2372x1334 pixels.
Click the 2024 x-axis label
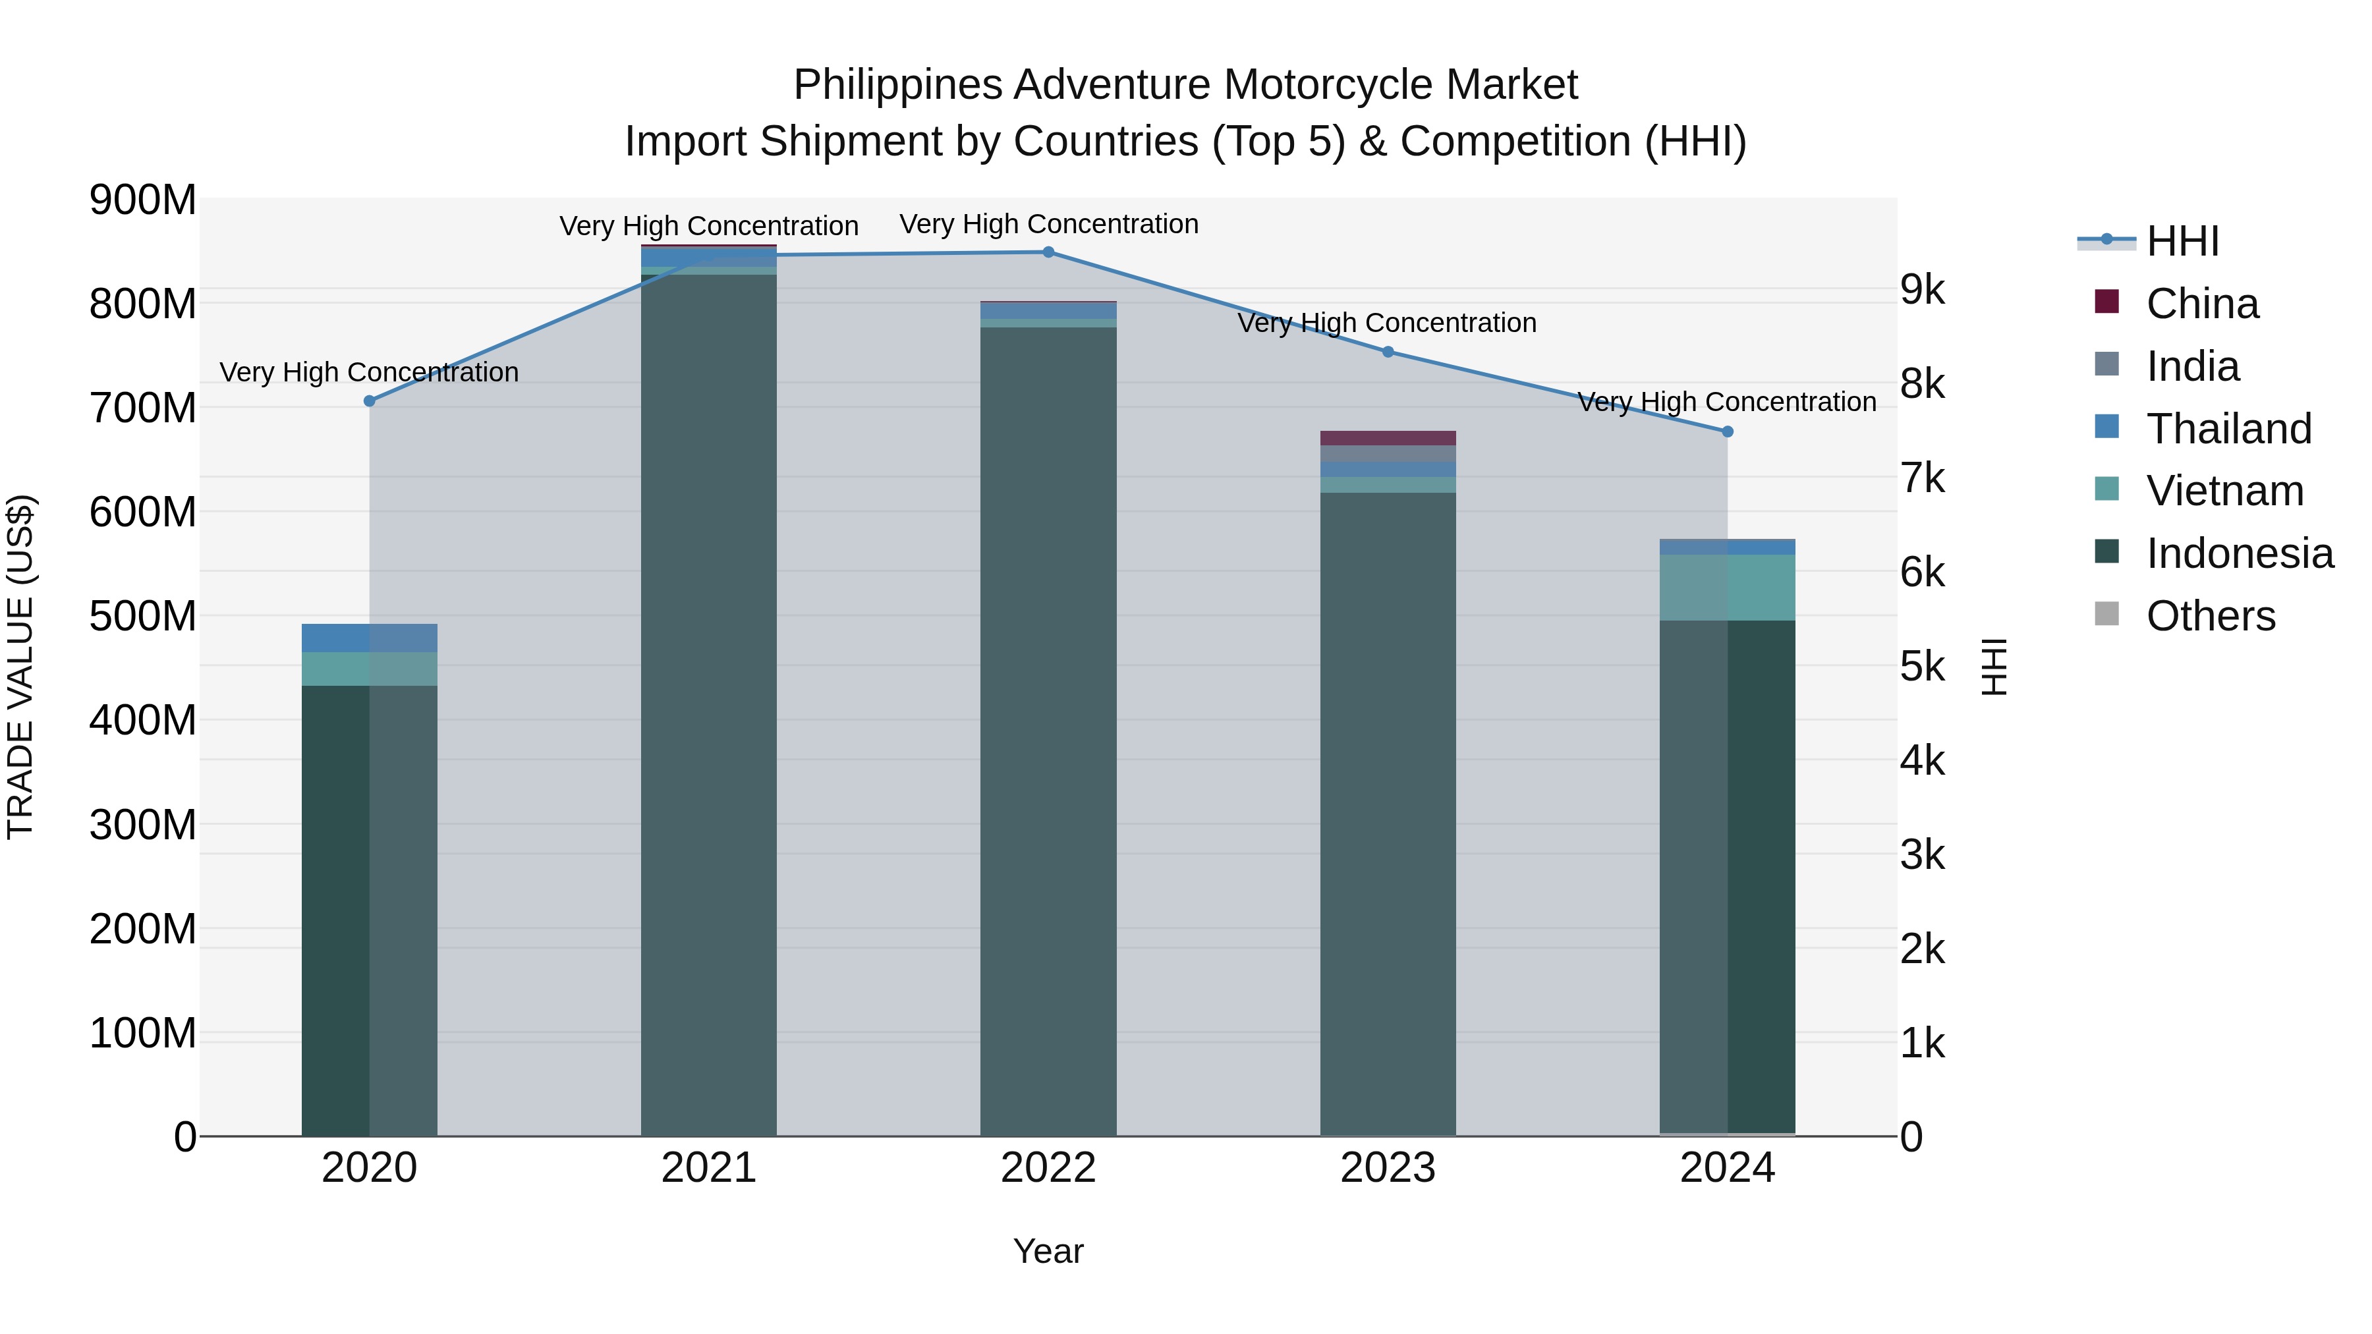click(x=1728, y=1168)
